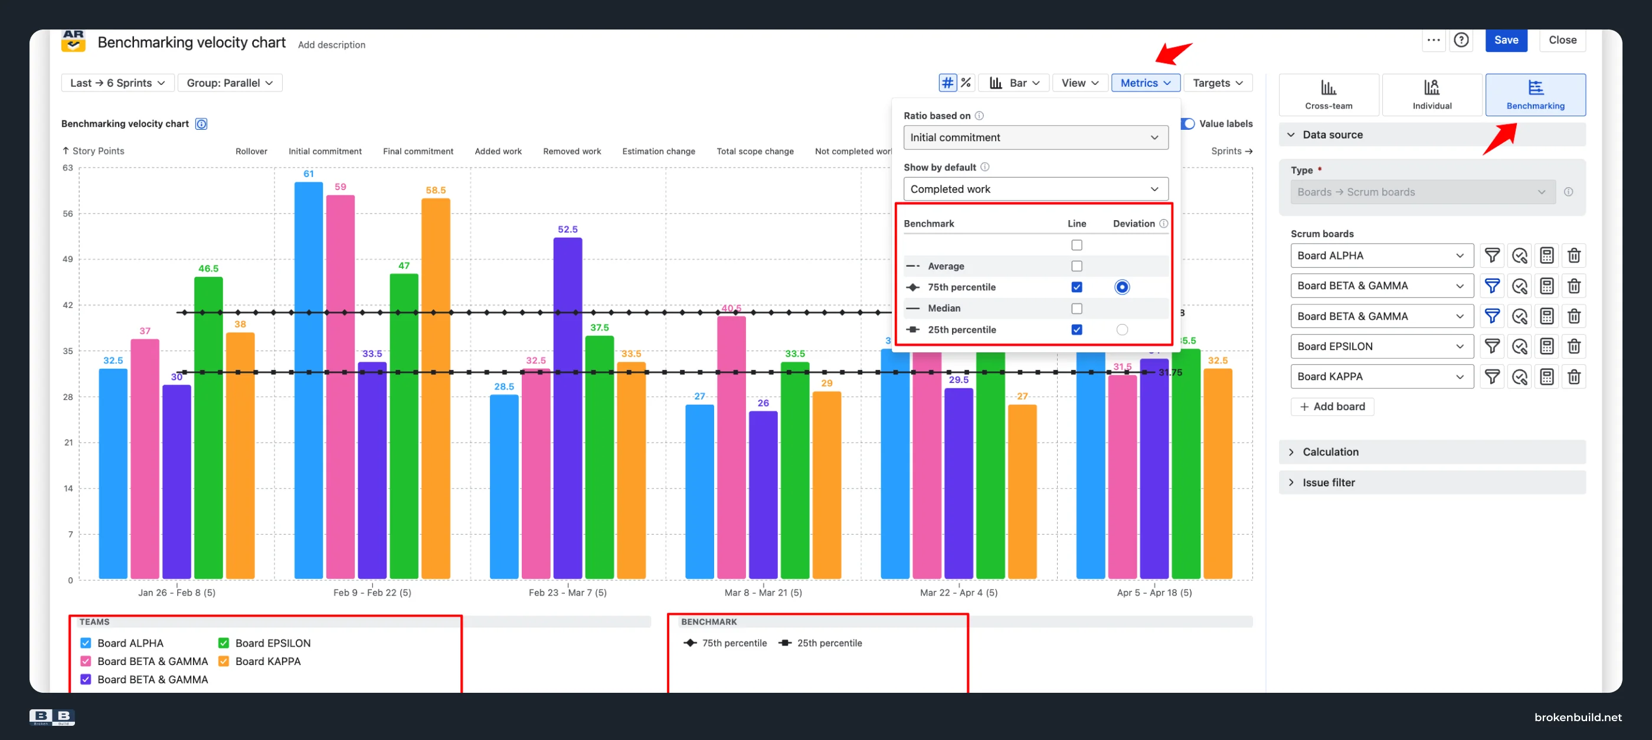Image resolution: width=1652 pixels, height=740 pixels.
Task: Expand the Issue filter section
Action: (1431, 482)
